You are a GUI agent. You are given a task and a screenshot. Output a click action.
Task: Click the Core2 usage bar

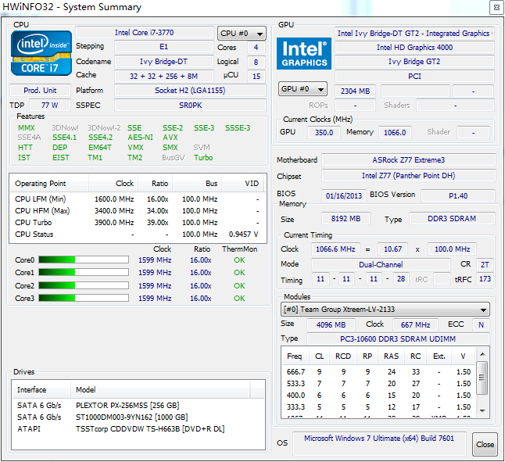(x=84, y=285)
